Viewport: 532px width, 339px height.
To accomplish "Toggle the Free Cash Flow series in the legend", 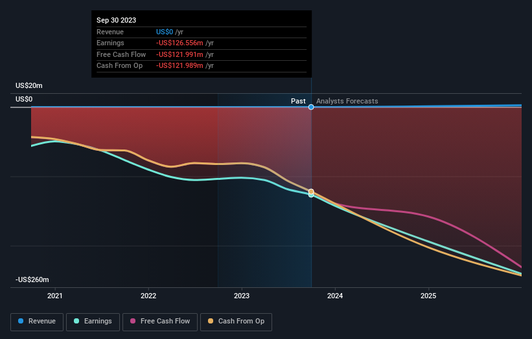I will [x=160, y=322].
